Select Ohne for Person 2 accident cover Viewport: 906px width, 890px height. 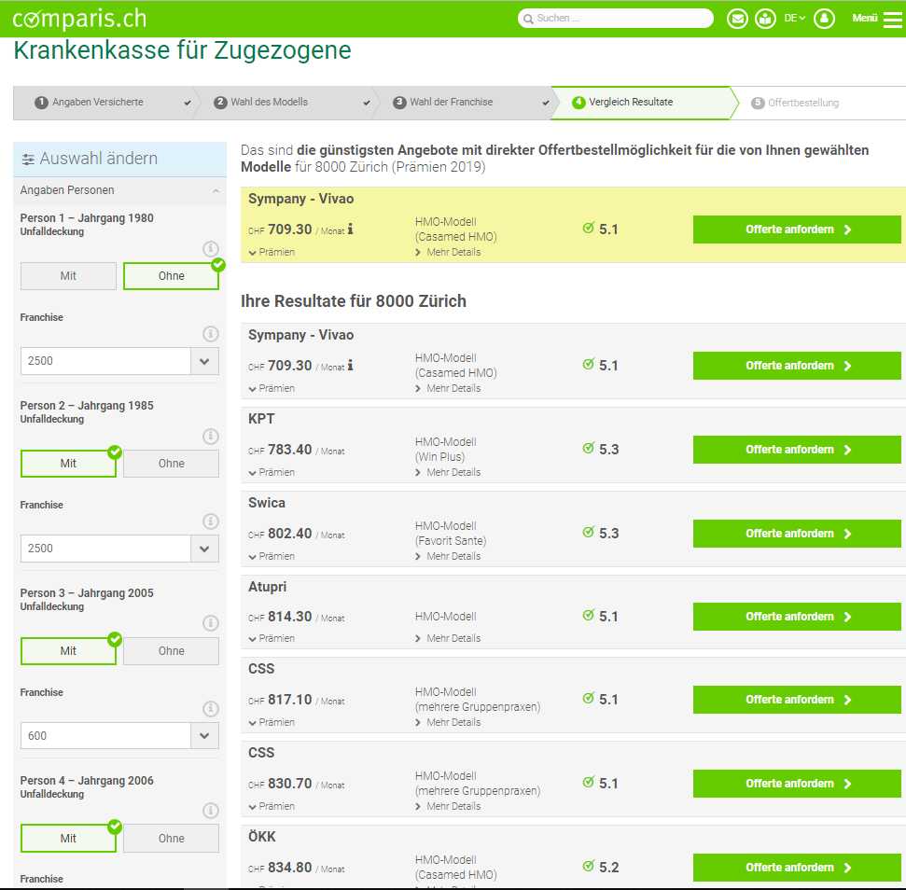tap(171, 464)
